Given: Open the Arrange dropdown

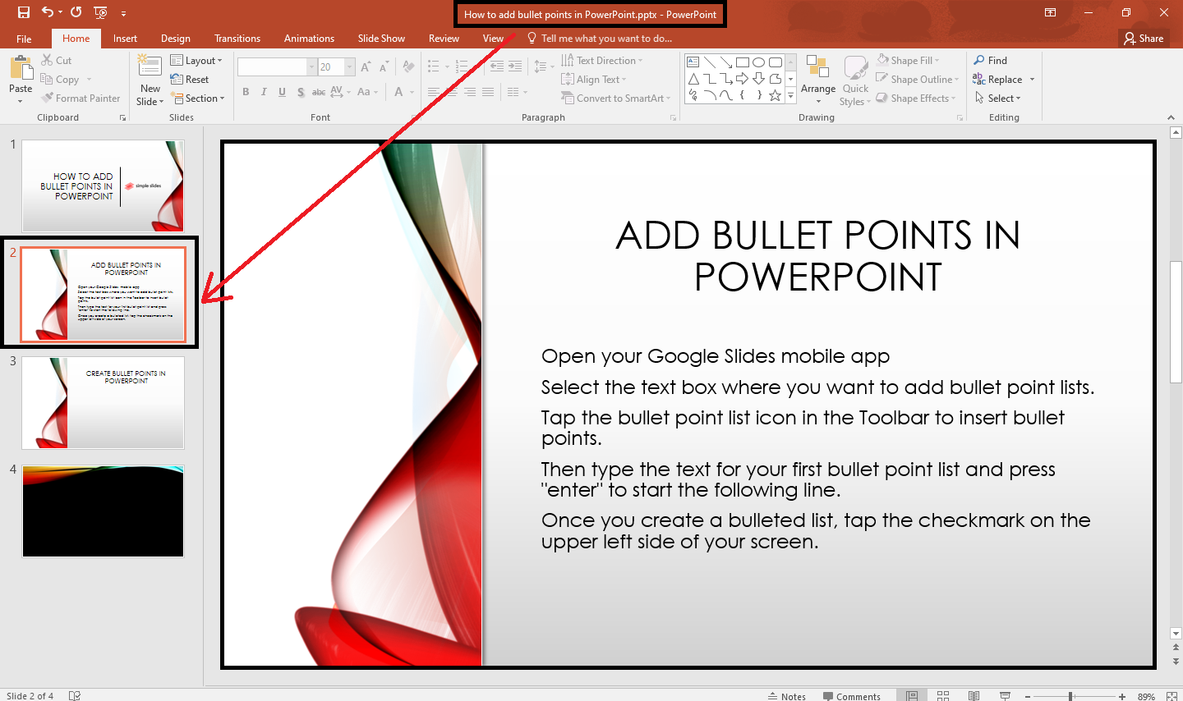Looking at the screenshot, I should point(818,80).
